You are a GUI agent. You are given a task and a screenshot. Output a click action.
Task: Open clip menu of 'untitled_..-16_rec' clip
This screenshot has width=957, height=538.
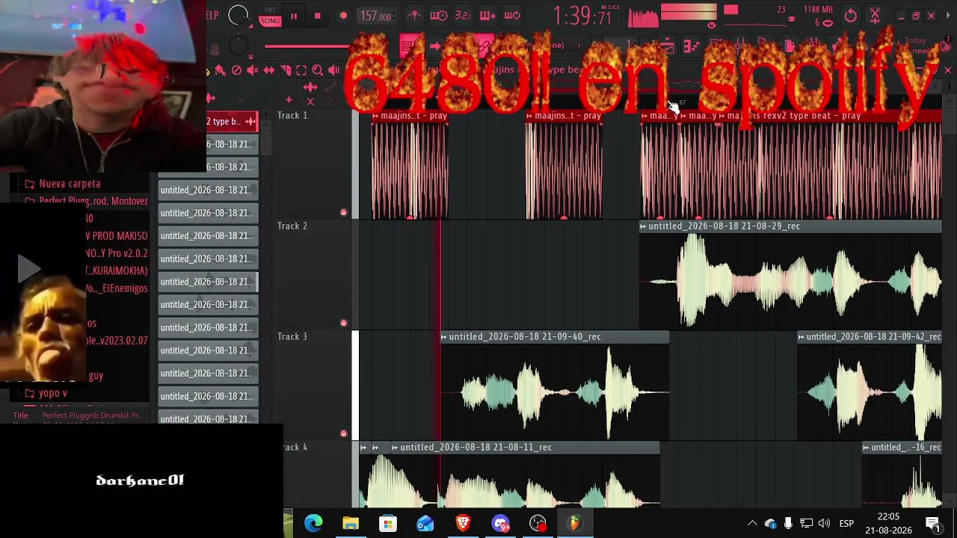tap(866, 448)
